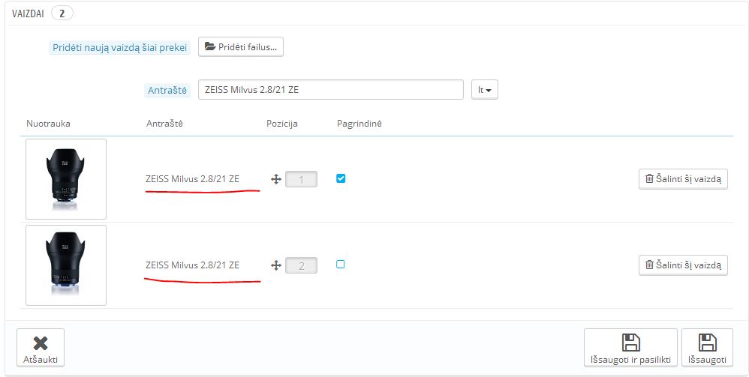Click the Antraštė column header in table
Screen dimensions: 749x377
click(x=164, y=124)
